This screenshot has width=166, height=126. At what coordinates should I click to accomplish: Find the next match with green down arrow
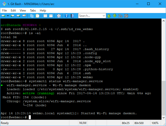(x=115, y=16)
